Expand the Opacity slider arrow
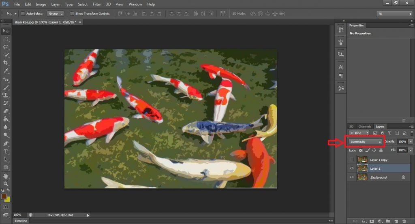Screen dimensions: 415x224 pos(411,141)
